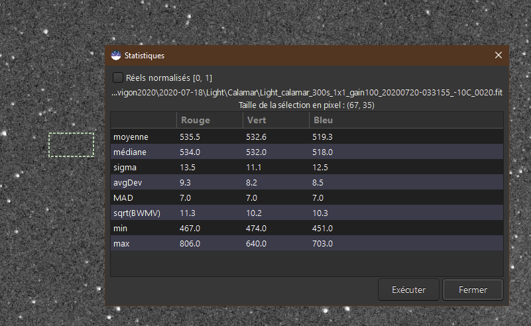Click the Fermer button
The image size is (531, 326).
tap(473, 290)
